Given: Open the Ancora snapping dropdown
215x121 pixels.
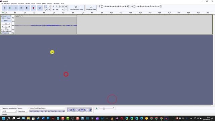Looking at the screenshot, I should coord(23,111).
